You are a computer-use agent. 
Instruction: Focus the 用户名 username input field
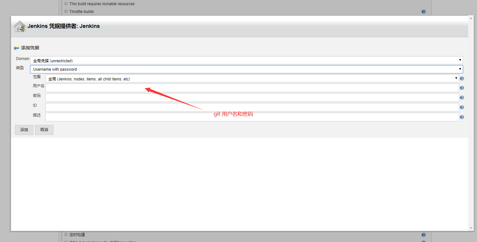pos(252,88)
